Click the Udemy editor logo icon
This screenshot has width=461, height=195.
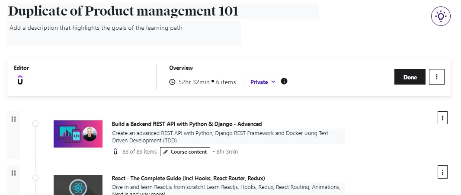coord(20,80)
